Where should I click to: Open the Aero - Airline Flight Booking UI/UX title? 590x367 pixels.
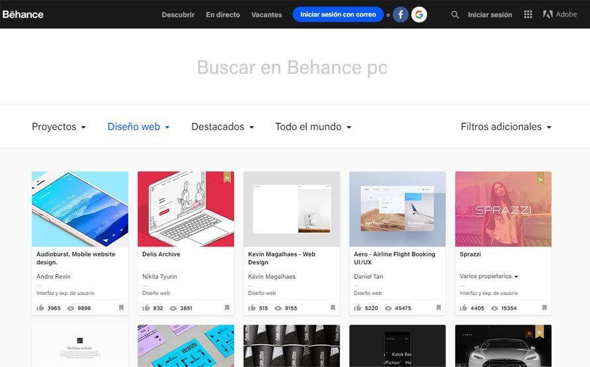click(394, 258)
